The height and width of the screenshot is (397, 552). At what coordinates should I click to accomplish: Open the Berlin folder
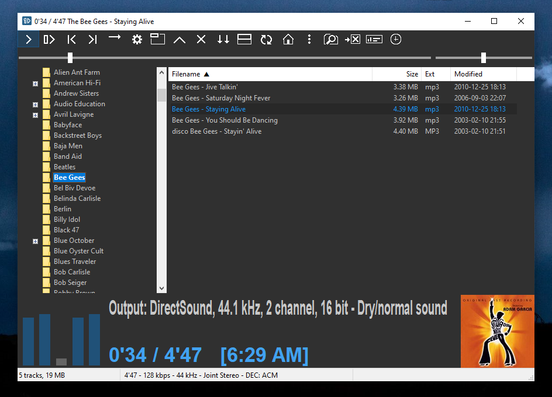(63, 209)
